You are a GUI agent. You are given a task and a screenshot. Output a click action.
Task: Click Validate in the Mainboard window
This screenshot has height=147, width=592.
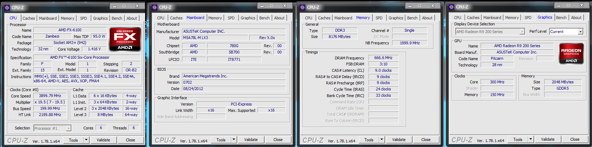251,140
